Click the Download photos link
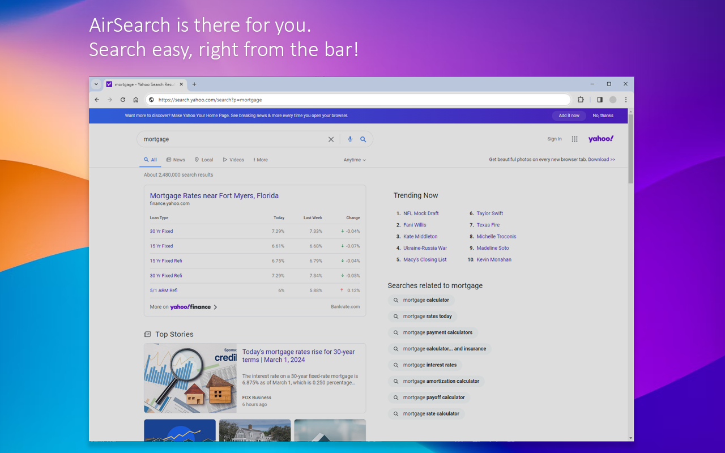725x453 pixels. [x=602, y=160]
